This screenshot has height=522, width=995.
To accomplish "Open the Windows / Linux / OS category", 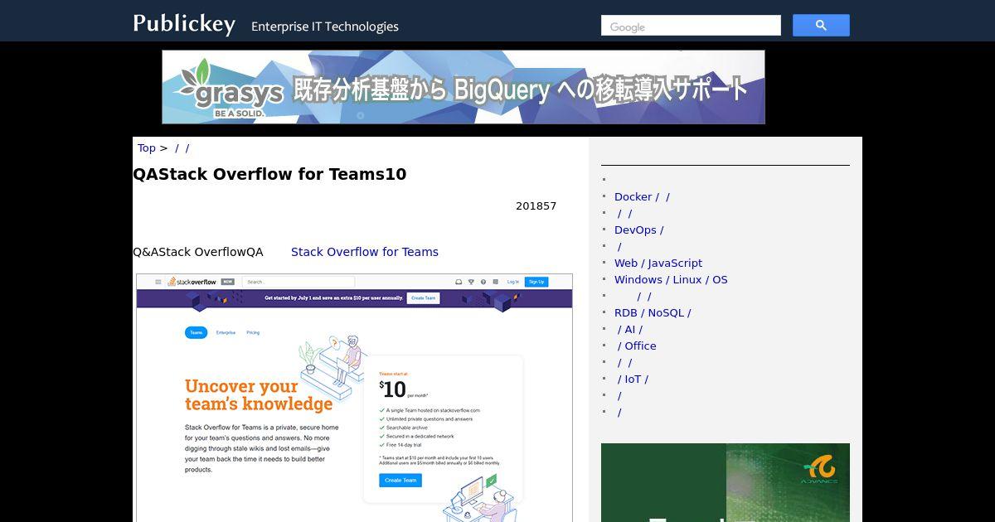I will [671, 279].
